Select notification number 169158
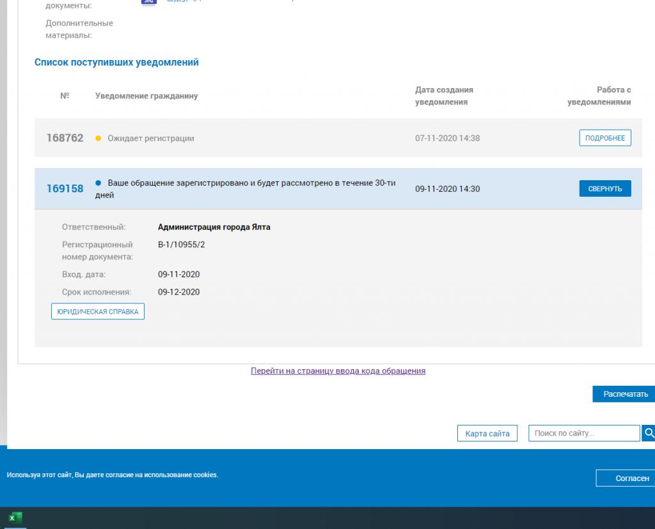 pyautogui.click(x=65, y=188)
